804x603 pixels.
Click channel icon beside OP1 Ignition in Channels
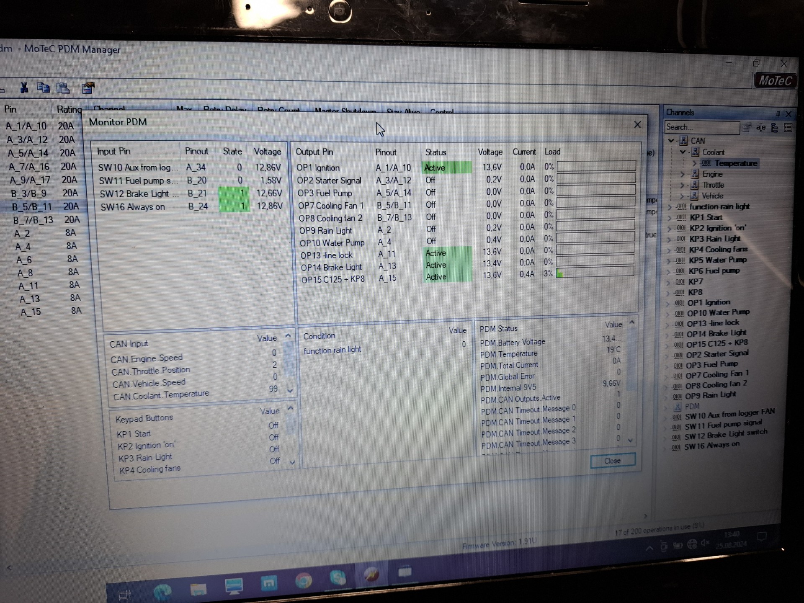click(x=679, y=303)
